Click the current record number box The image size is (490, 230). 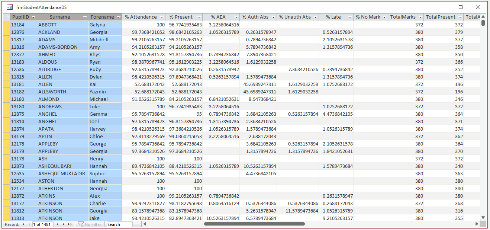point(43,224)
